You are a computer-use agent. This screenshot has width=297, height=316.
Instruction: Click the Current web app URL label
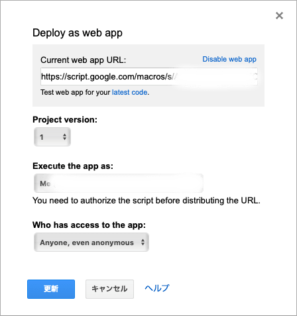[x=83, y=60]
